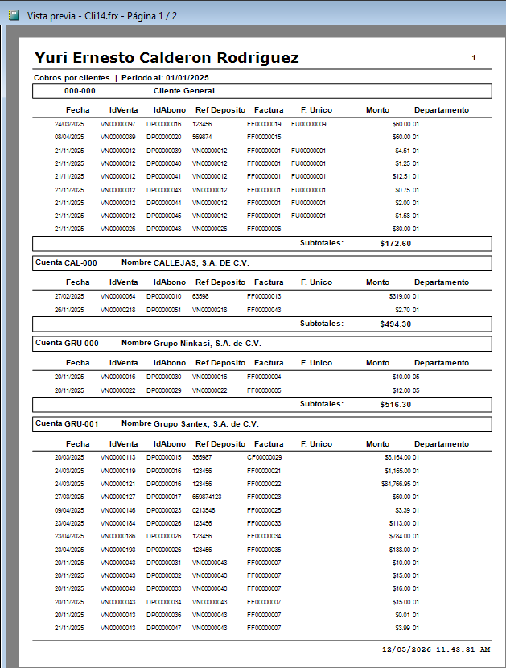Click the report preview window icon
506x668 pixels.
pos(14,16)
